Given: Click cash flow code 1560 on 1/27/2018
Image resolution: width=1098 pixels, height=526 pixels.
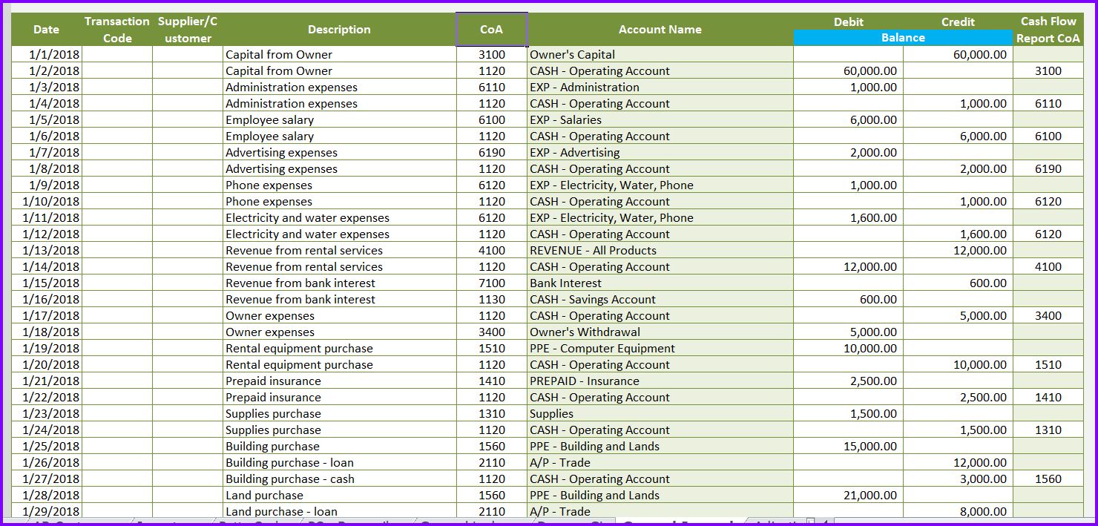Looking at the screenshot, I should coord(1048,479).
